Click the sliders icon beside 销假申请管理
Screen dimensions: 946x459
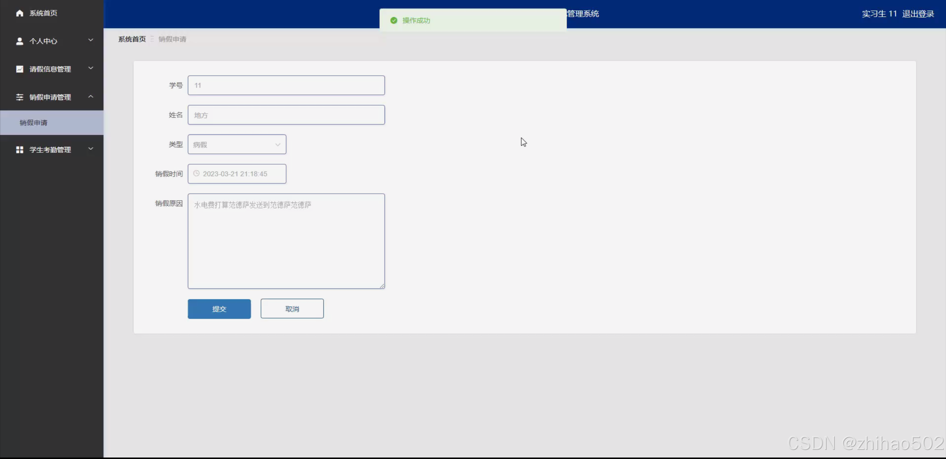pos(20,97)
